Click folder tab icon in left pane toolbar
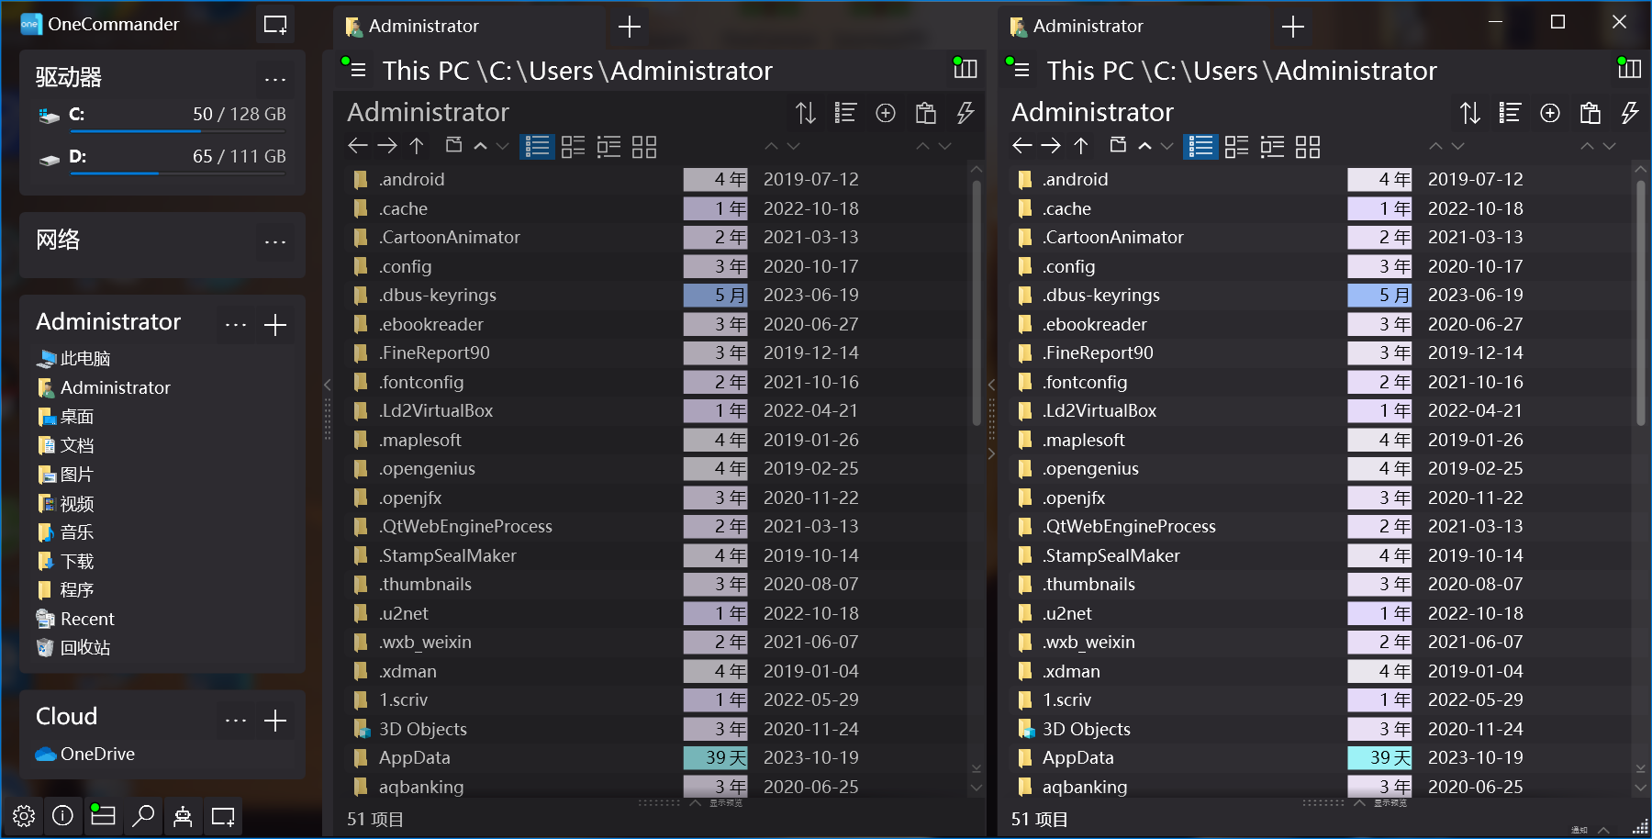1652x839 pixels. pos(453,145)
